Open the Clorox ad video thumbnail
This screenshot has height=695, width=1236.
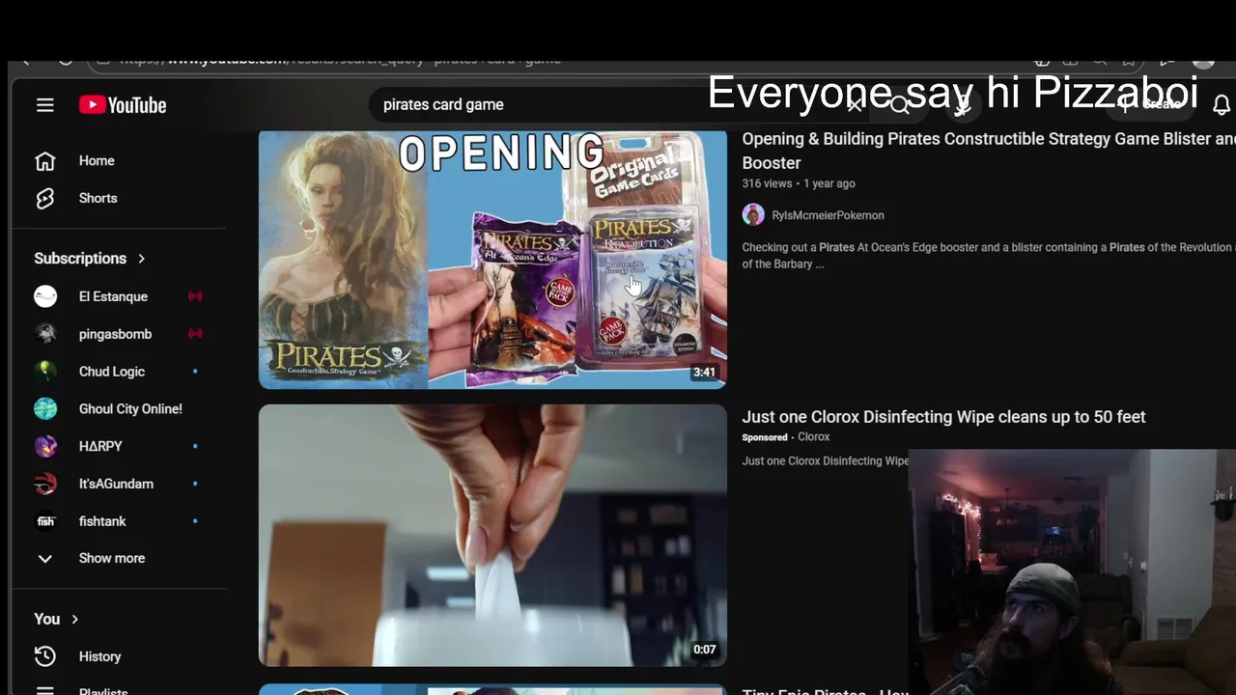(x=492, y=536)
